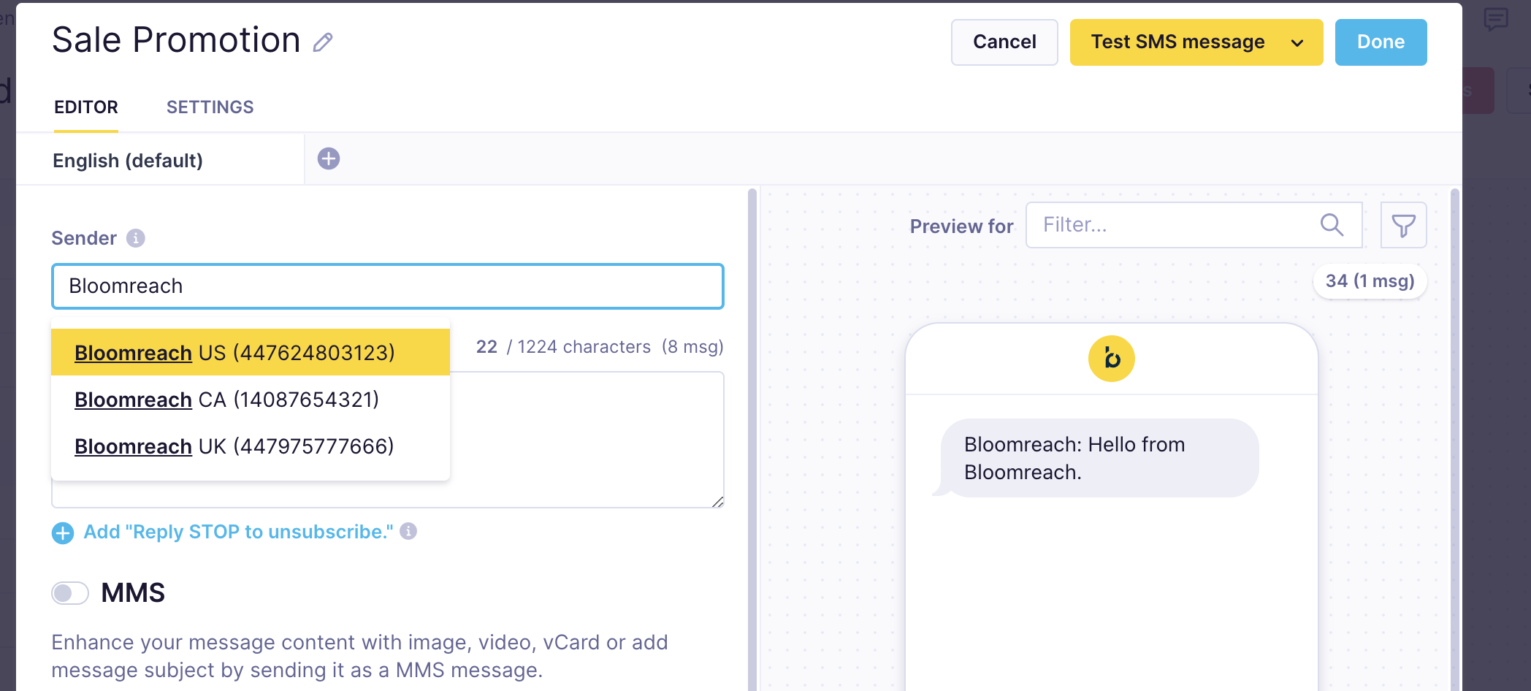Open the comments icon behind the dialog
Screen dimensions: 1531x691
point(1496,20)
